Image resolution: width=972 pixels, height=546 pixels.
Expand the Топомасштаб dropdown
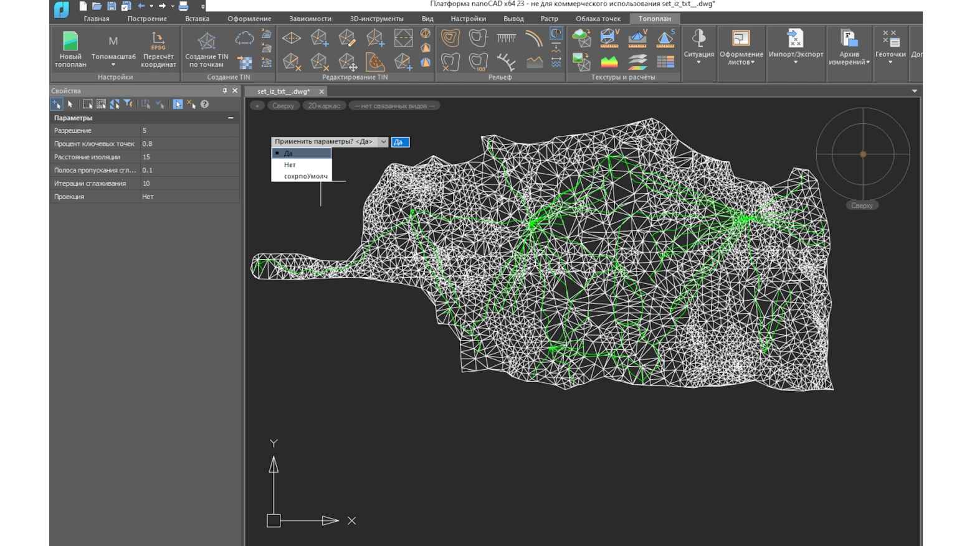click(113, 64)
